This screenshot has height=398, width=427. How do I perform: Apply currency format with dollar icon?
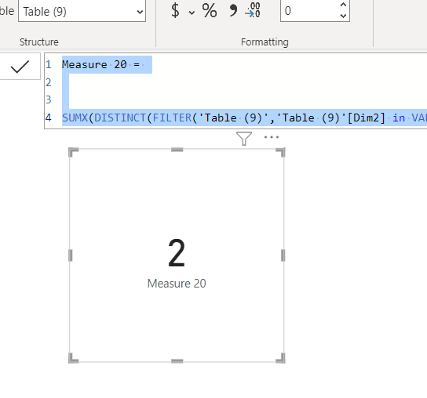(x=175, y=11)
